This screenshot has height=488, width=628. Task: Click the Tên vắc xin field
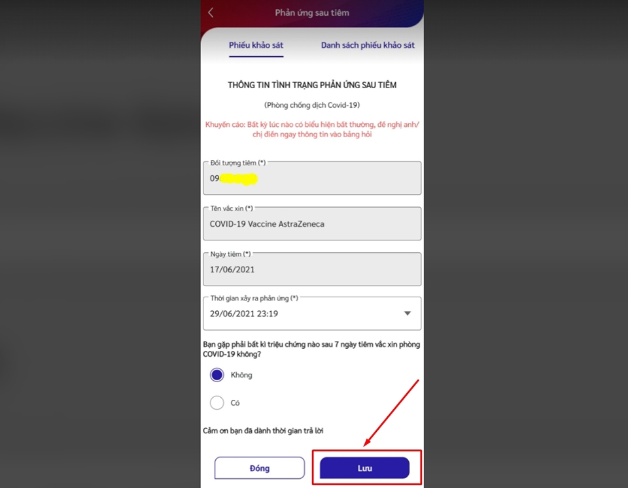312,223
